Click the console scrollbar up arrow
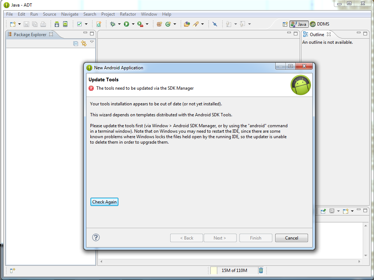The image size is (374, 280). (366, 226)
